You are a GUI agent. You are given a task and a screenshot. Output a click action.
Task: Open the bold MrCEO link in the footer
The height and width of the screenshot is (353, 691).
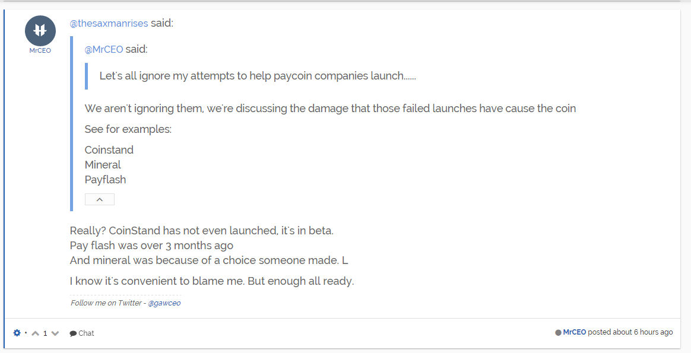[575, 332]
